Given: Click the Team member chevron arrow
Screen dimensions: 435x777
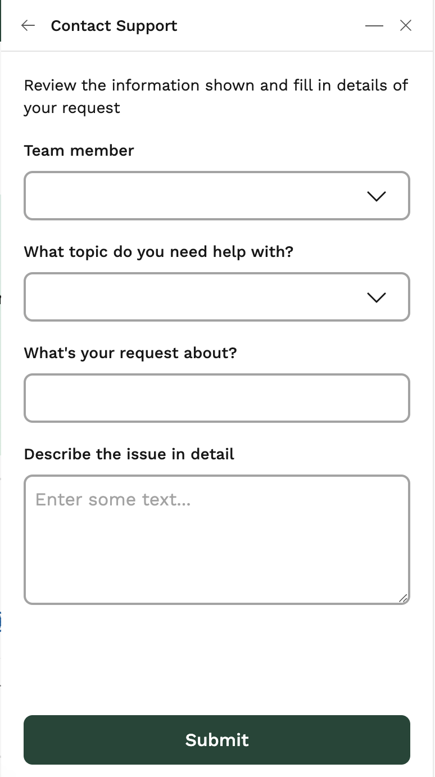Looking at the screenshot, I should coord(376,196).
